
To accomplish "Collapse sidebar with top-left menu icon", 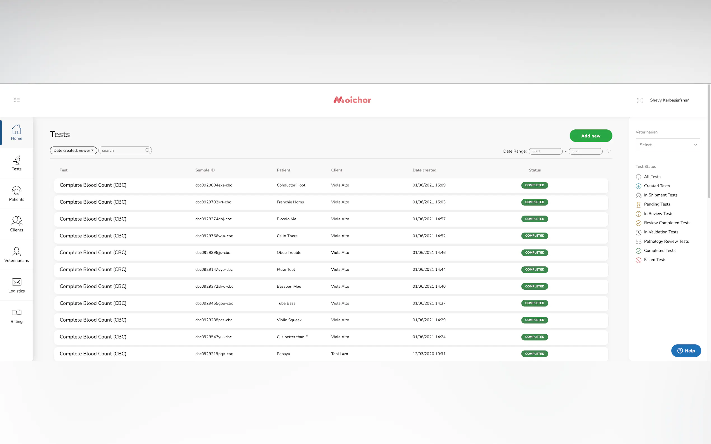I will (17, 100).
